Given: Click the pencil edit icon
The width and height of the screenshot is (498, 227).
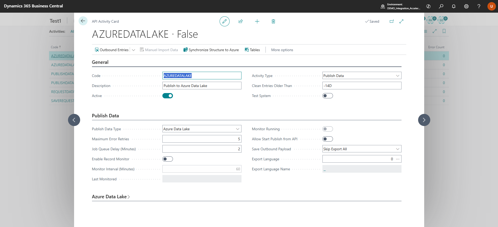Looking at the screenshot, I should pos(225,21).
